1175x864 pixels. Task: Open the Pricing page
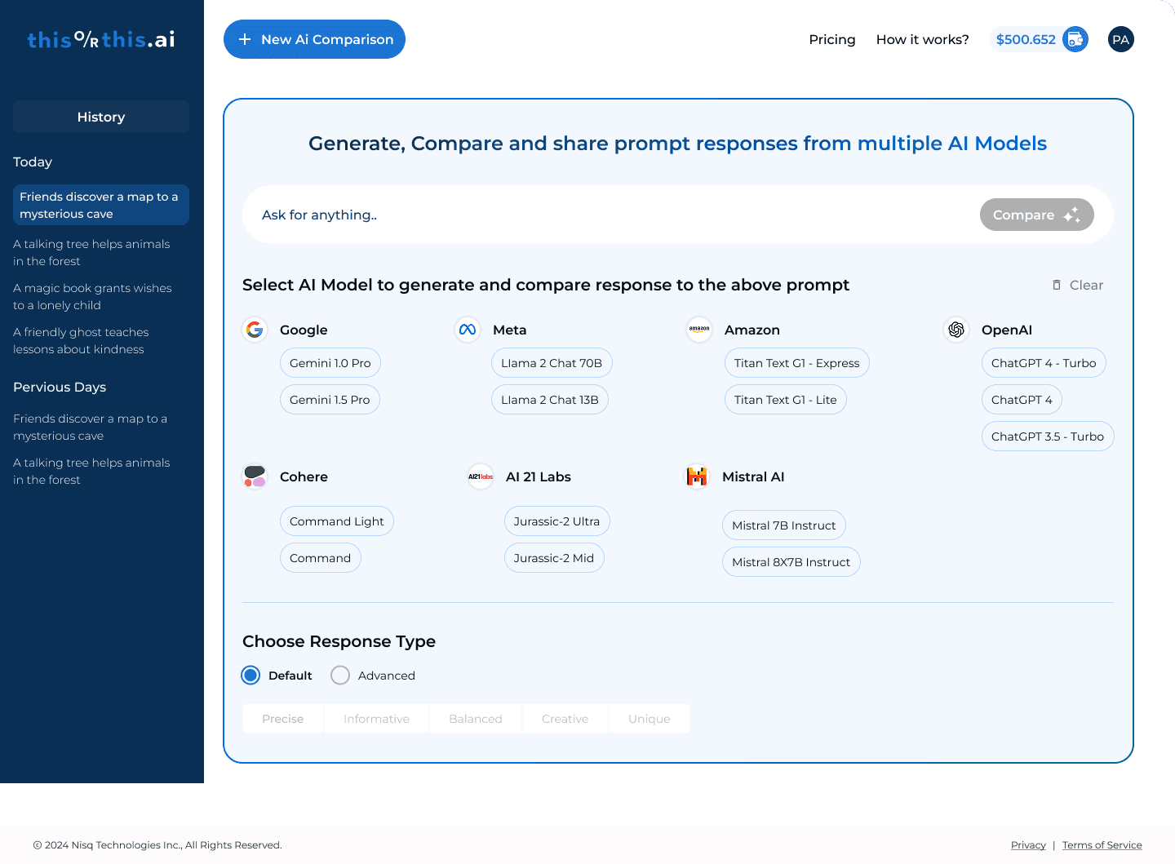(832, 39)
